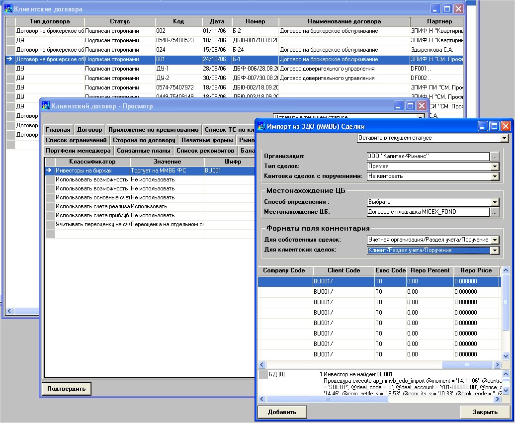Viewport: 515px width, 423px height.
Task: Click the Добавить button
Action: [282, 412]
